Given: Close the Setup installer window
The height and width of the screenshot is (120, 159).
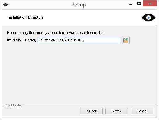Looking at the screenshot, I should coord(150,4).
